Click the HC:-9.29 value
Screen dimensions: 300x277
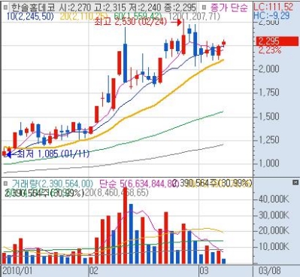(x=271, y=16)
